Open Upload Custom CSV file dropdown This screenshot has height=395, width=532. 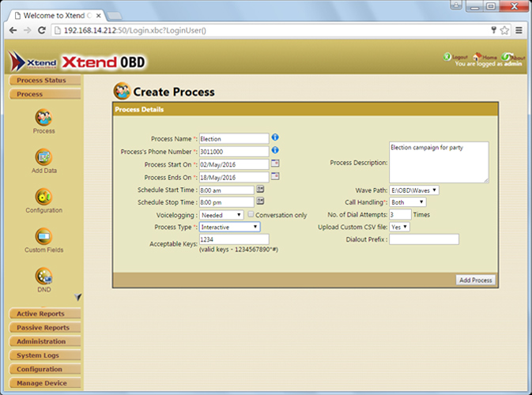pos(399,227)
